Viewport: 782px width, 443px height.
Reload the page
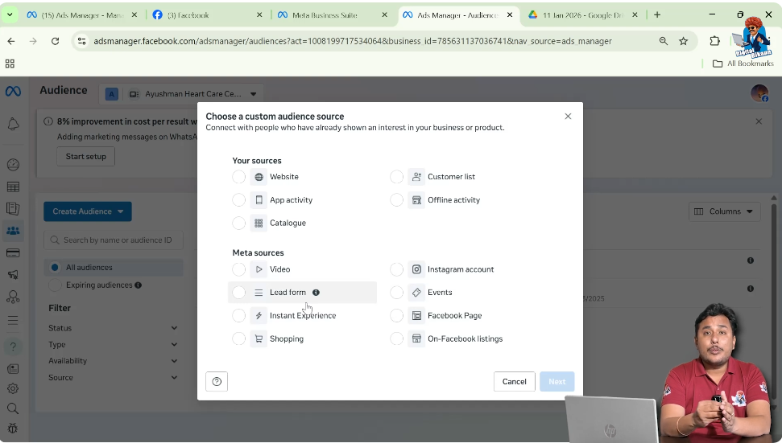pos(56,41)
